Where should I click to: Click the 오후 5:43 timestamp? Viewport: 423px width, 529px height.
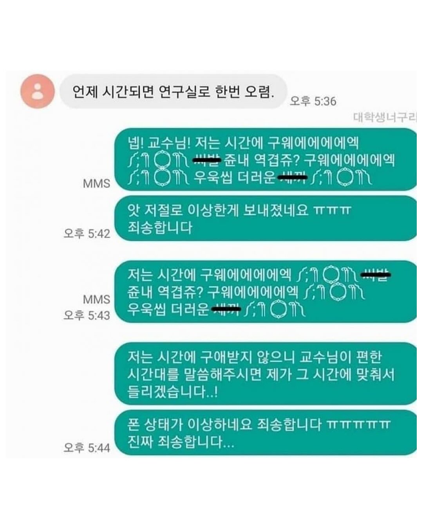coord(87,315)
